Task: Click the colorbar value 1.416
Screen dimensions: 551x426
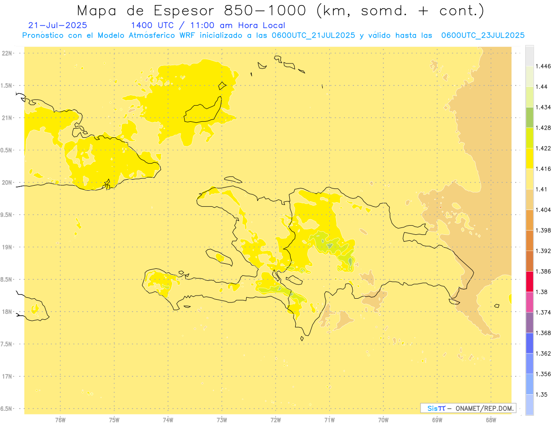Action: coord(543,169)
